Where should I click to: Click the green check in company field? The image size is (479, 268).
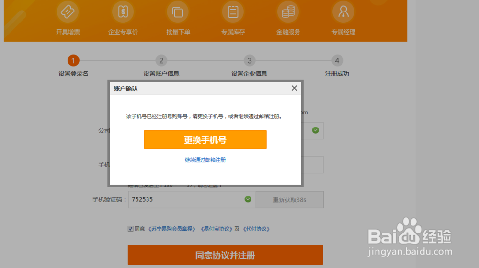316,130
